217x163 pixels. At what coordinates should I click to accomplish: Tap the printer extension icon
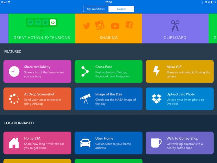click(38, 22)
